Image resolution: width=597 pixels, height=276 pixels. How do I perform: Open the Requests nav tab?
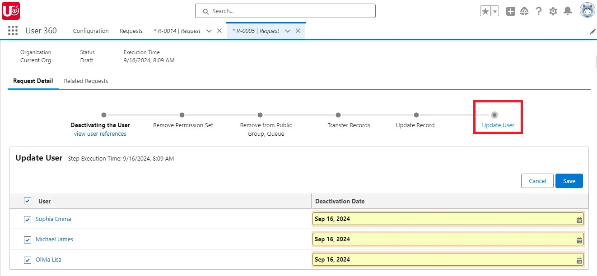[x=131, y=31]
